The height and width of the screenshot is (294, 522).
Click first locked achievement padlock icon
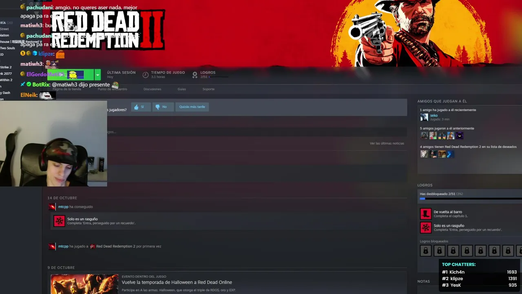[x=425, y=250]
